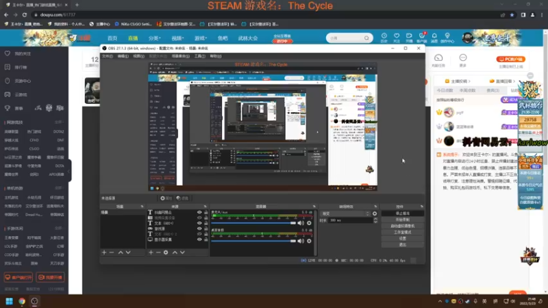The image size is (548, 308).
Task: Click Chrome address bar douyu.com URL
Action: tap(58, 14)
